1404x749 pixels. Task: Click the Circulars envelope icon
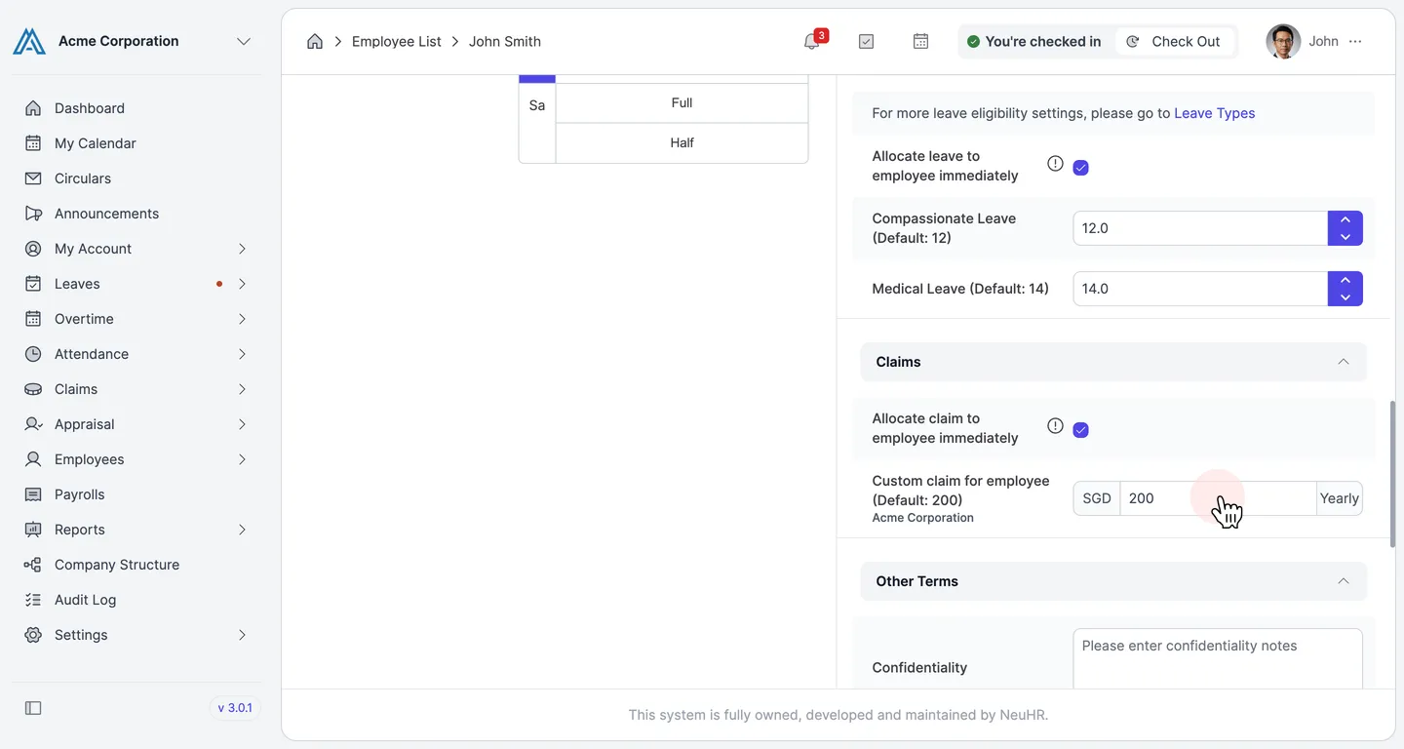coord(33,178)
